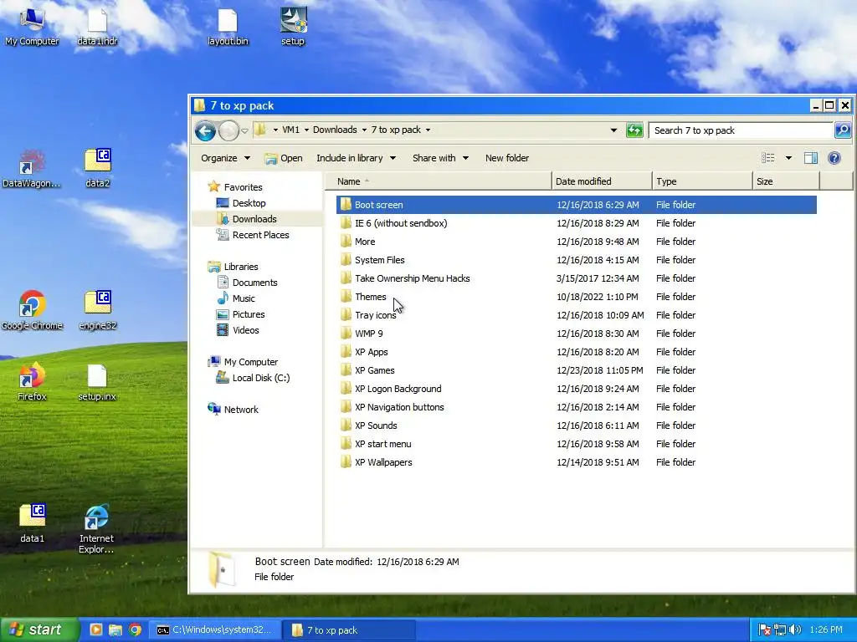Click the volume speaker tray icon
This screenshot has height=642, width=857.
coord(795,629)
